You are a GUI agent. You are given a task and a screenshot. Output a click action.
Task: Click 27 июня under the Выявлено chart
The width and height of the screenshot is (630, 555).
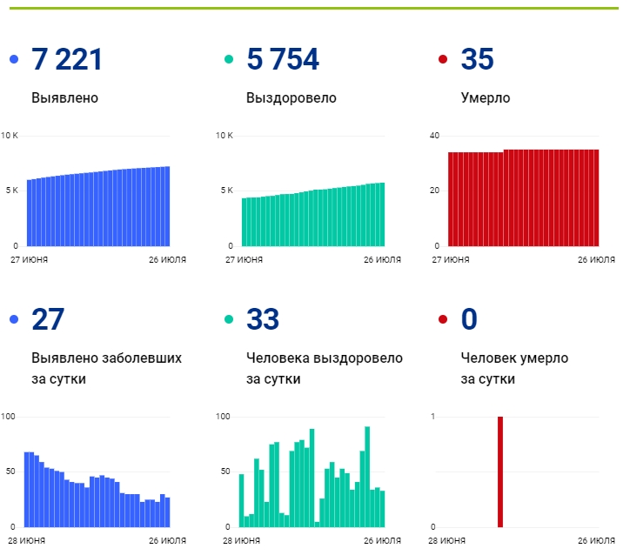point(29,260)
